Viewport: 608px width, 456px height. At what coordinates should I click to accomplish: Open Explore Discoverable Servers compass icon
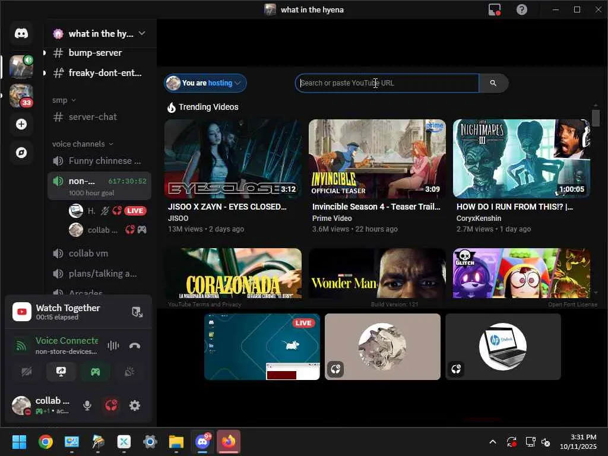pyautogui.click(x=21, y=153)
